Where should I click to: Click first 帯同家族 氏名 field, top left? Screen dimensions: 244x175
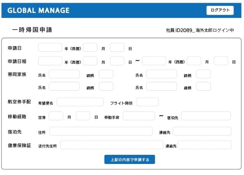[x=64, y=74]
